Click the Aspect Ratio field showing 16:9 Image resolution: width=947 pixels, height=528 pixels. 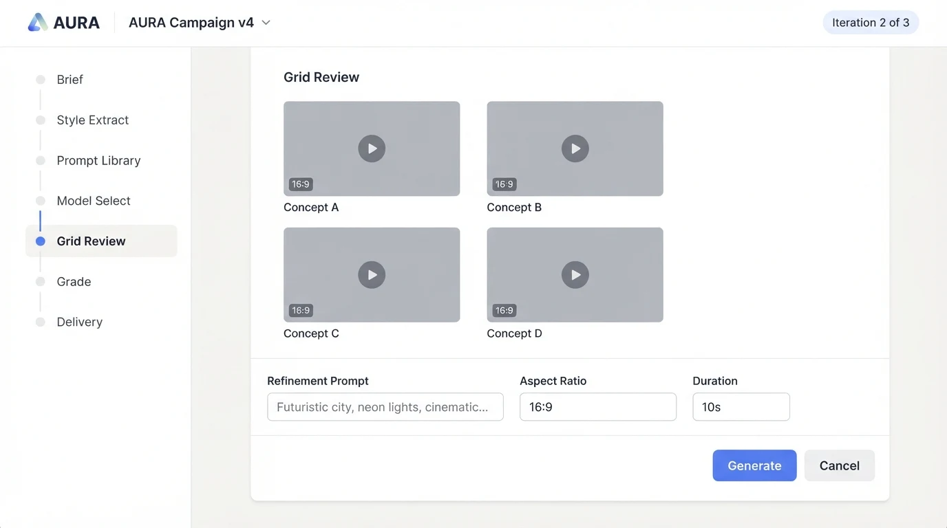point(597,407)
